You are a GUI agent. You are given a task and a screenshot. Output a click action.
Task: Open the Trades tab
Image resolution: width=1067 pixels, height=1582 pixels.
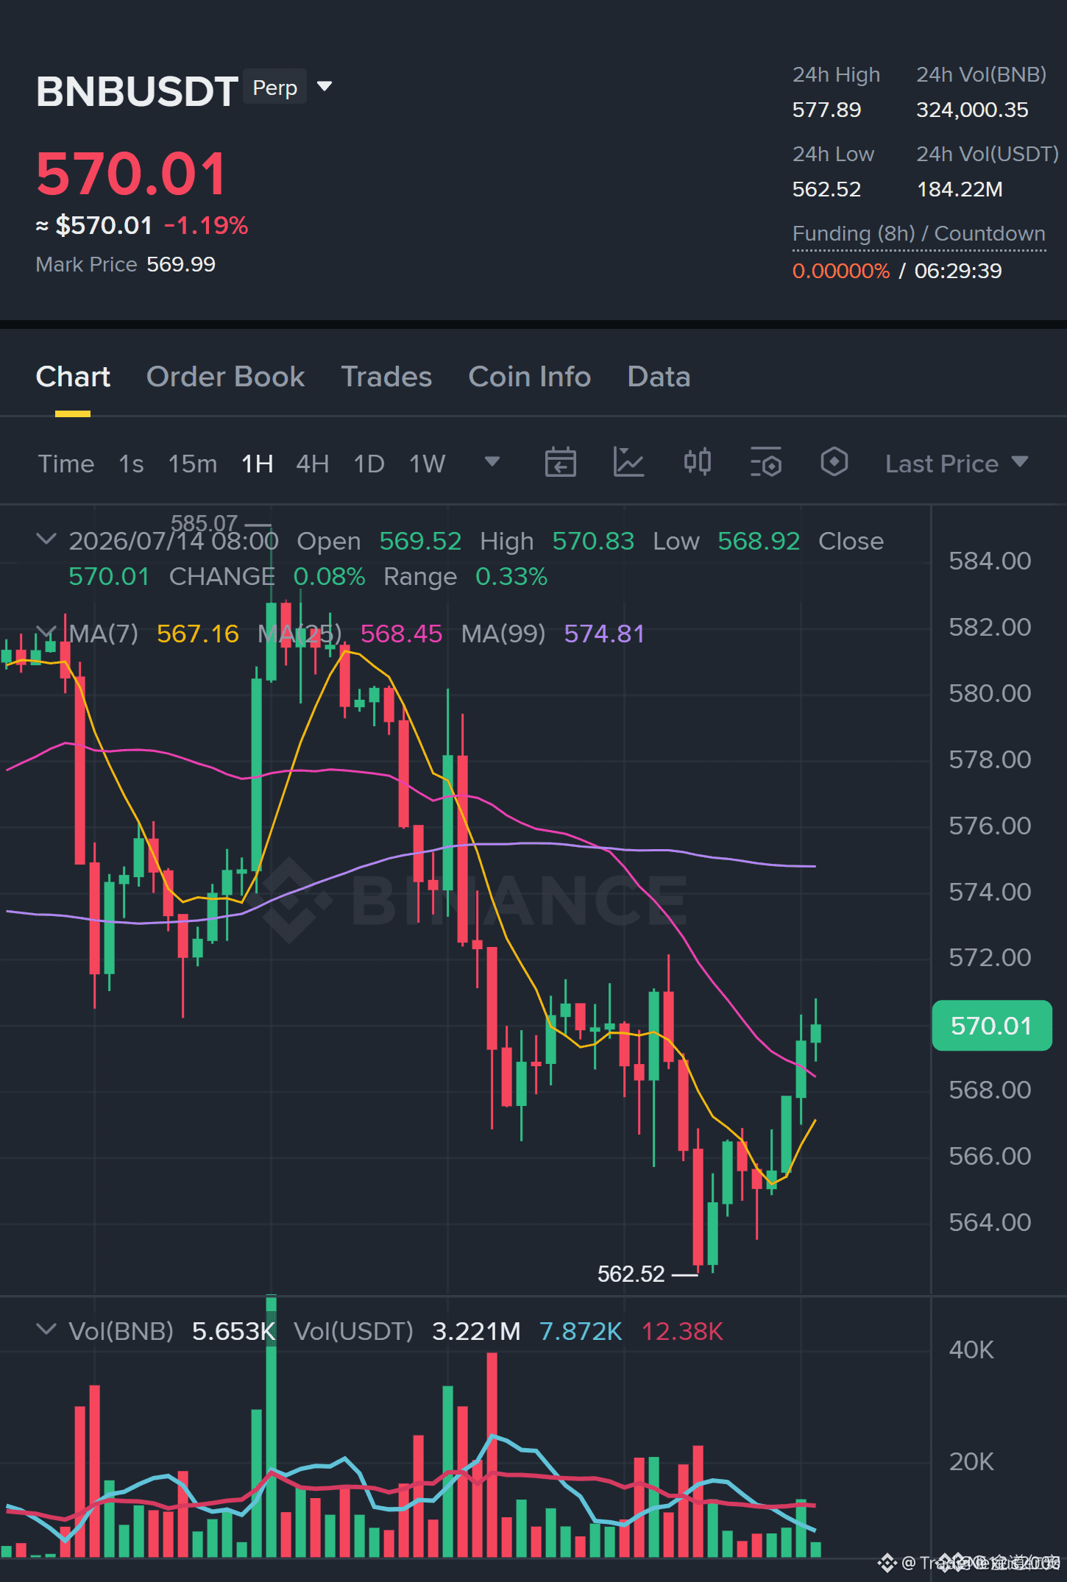point(386,377)
